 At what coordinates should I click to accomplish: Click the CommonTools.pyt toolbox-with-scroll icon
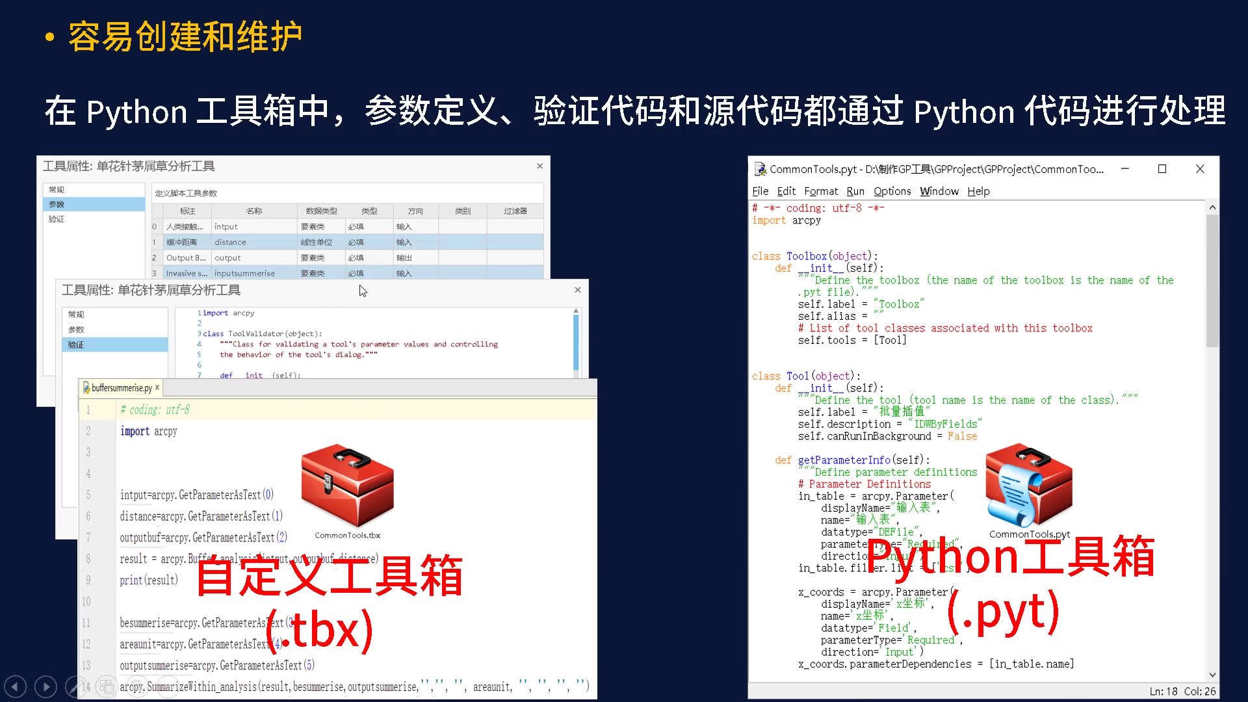1027,484
